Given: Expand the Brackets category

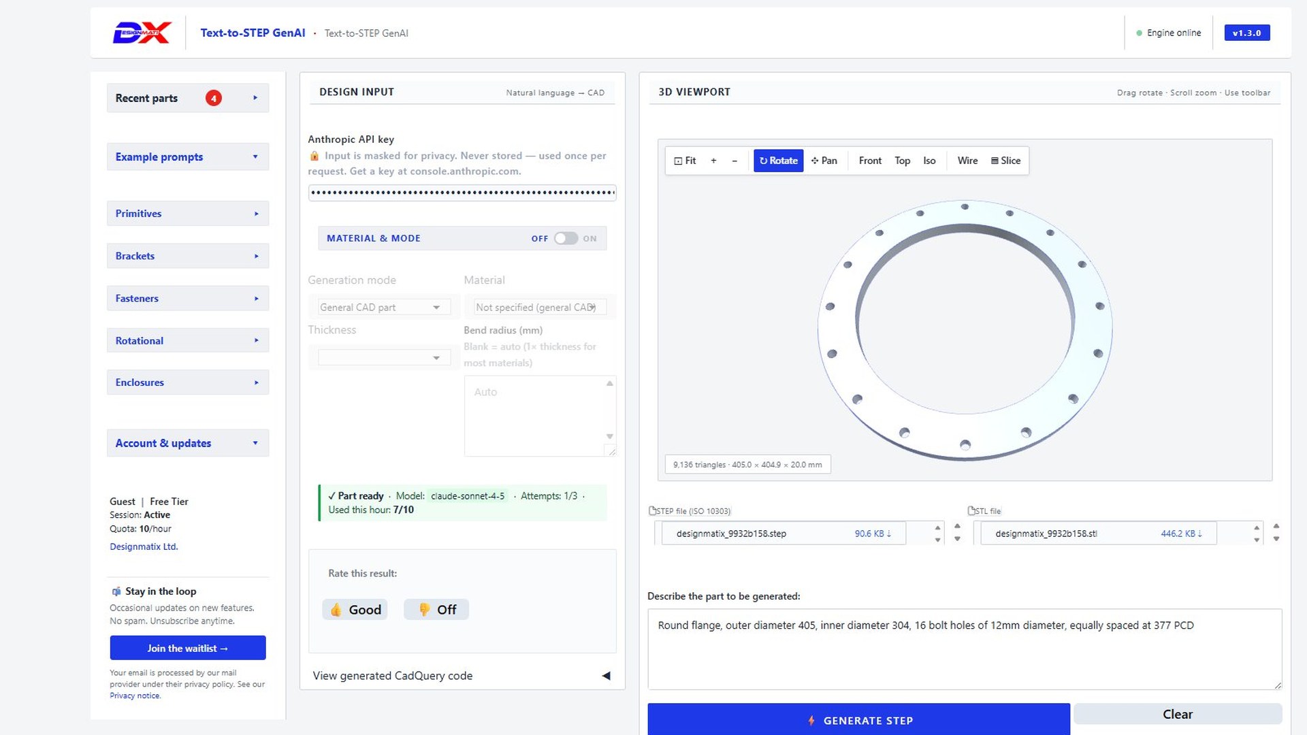Looking at the screenshot, I should coord(188,256).
